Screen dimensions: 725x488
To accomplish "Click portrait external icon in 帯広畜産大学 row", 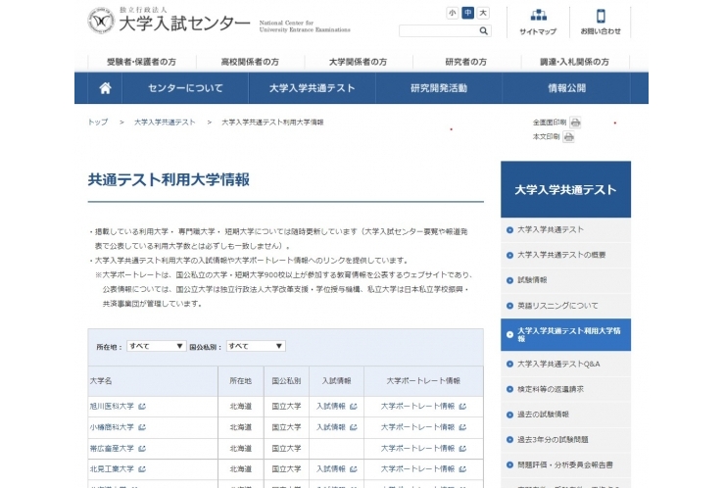I will (x=462, y=448).
